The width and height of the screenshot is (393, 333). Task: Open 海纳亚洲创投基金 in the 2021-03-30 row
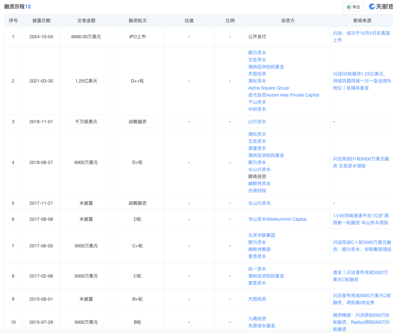tap(266, 67)
